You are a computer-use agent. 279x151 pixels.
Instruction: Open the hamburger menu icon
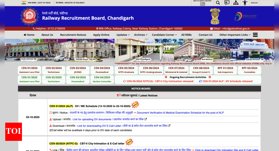(255, 35)
